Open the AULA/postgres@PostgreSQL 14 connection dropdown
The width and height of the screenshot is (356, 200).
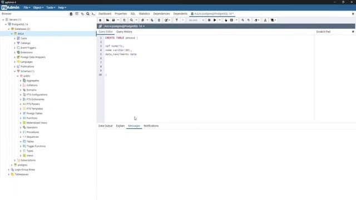[x=124, y=26]
